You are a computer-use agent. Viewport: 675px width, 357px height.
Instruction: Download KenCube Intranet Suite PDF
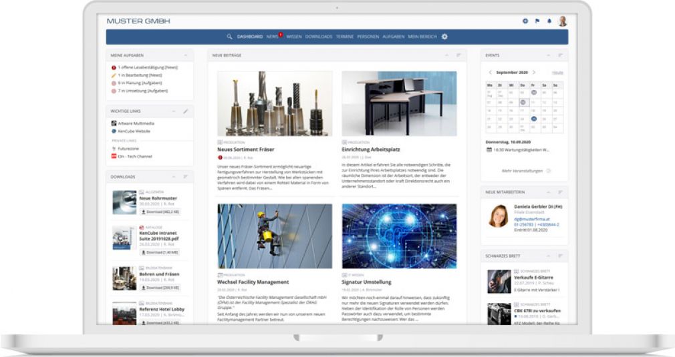tap(160, 253)
